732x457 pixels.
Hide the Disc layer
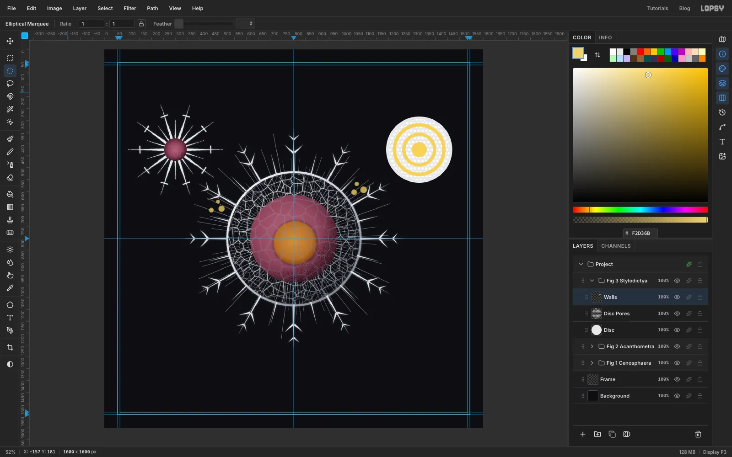[x=677, y=330]
